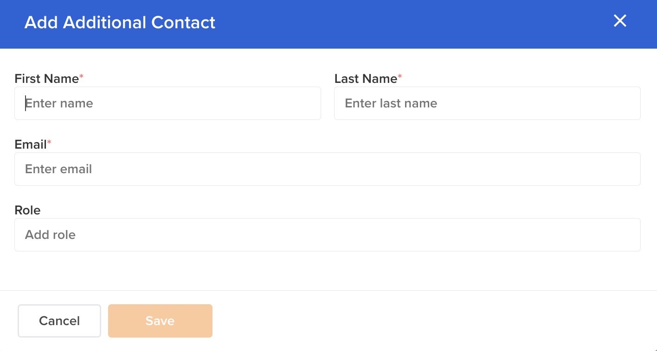Click the red asterisk beside Last Name
The width and height of the screenshot is (657, 351).
tap(400, 77)
